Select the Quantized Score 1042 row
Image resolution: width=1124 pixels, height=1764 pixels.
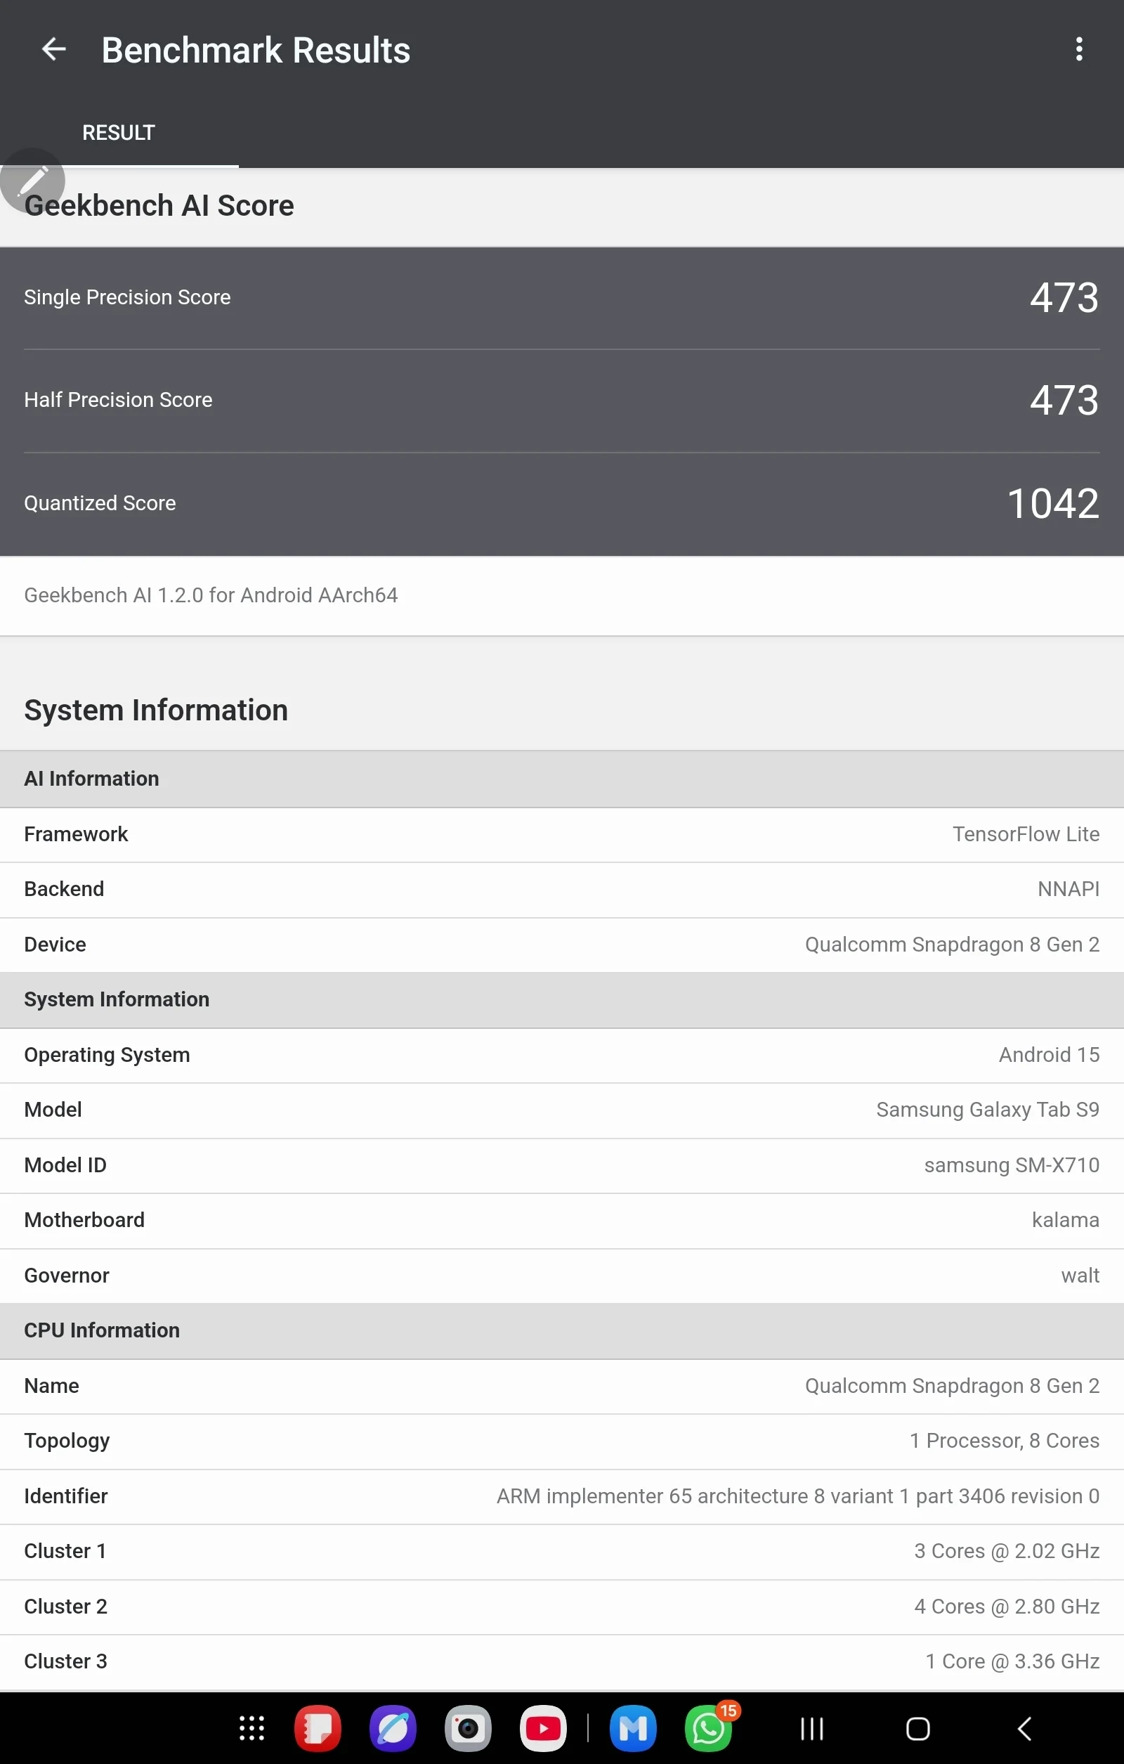pyautogui.click(x=561, y=503)
